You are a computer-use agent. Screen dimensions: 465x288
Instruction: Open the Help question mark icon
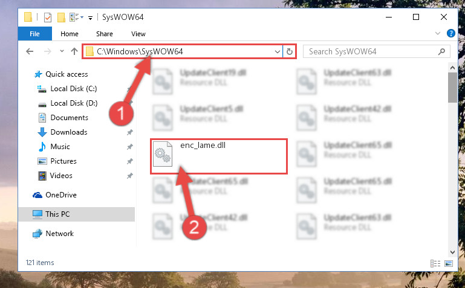pyautogui.click(x=450, y=33)
